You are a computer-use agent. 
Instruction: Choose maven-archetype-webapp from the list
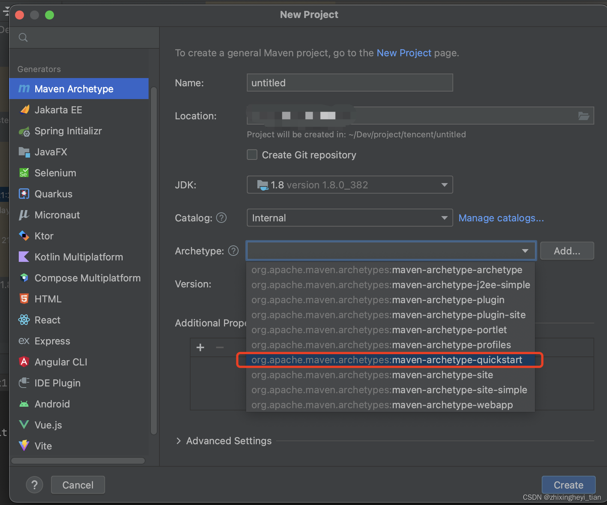click(390, 405)
